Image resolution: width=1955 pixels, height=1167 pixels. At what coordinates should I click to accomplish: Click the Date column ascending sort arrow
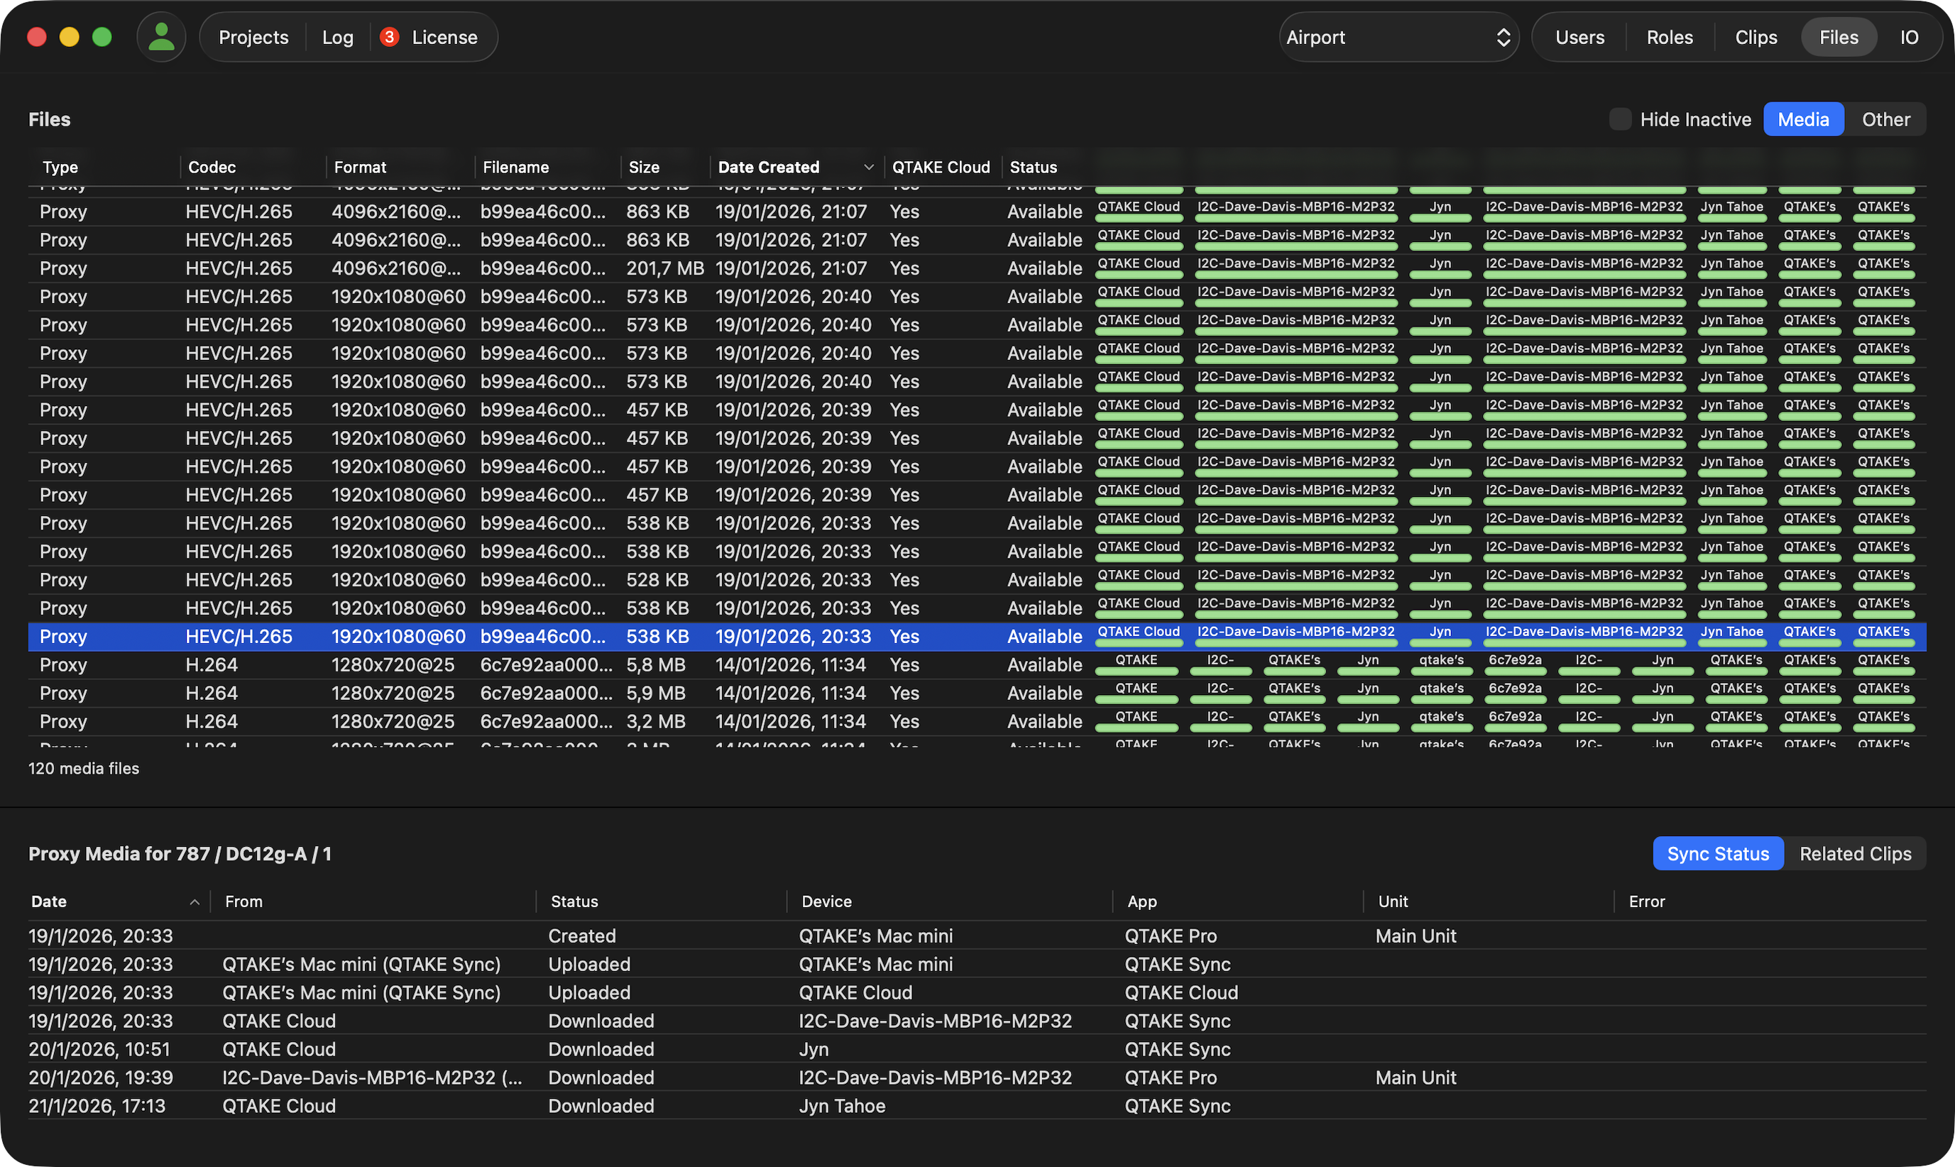coord(195,902)
